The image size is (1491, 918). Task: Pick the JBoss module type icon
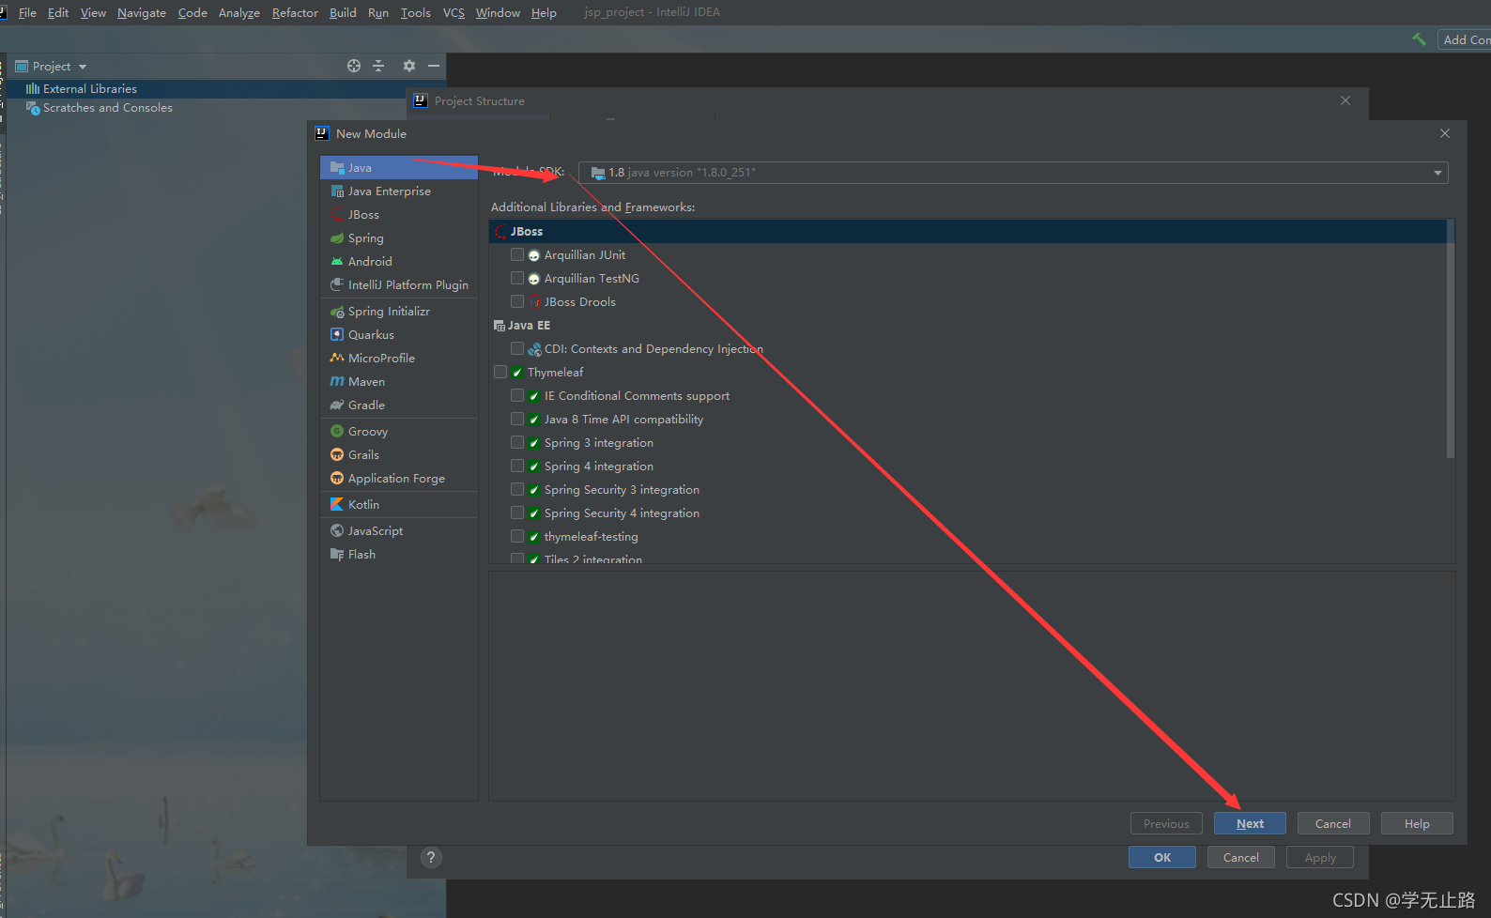point(337,214)
